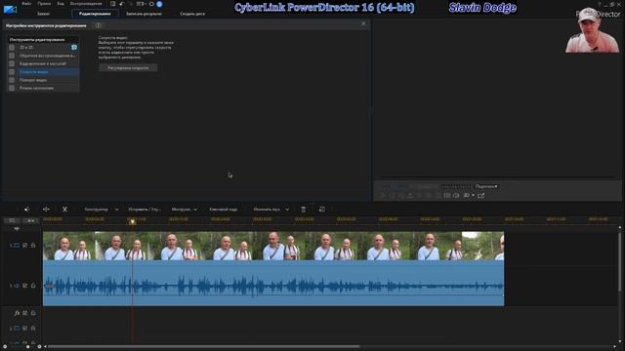The height and width of the screenshot is (351, 625).
Task: Click the crosshair move tool icon
Action: coord(46,209)
